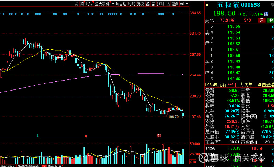The width and height of the screenshot is (274, 167).
Task: Click the yellow R margin-trading icon
Action: tap(207, 5)
